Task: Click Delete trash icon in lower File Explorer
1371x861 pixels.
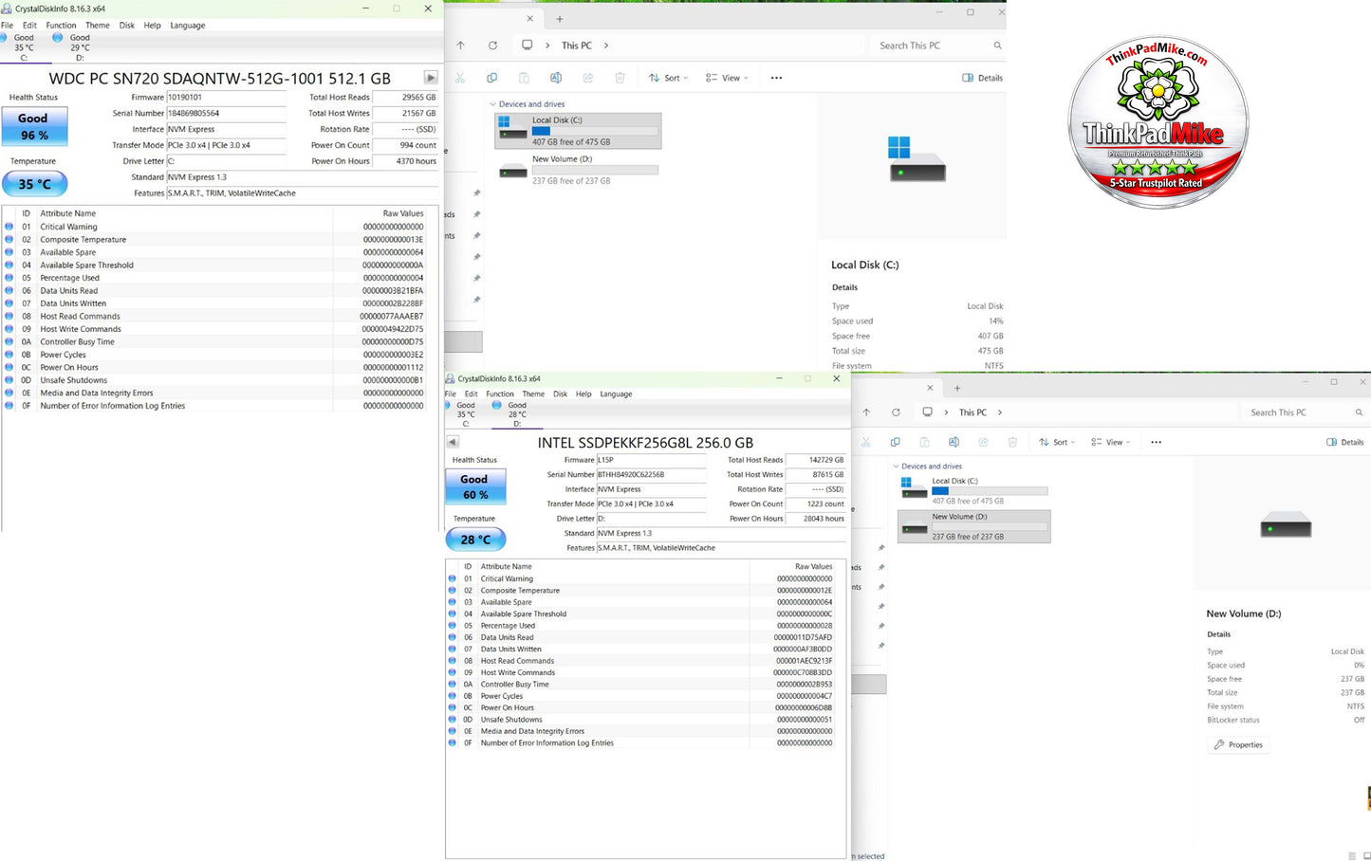Action: coord(1012,442)
